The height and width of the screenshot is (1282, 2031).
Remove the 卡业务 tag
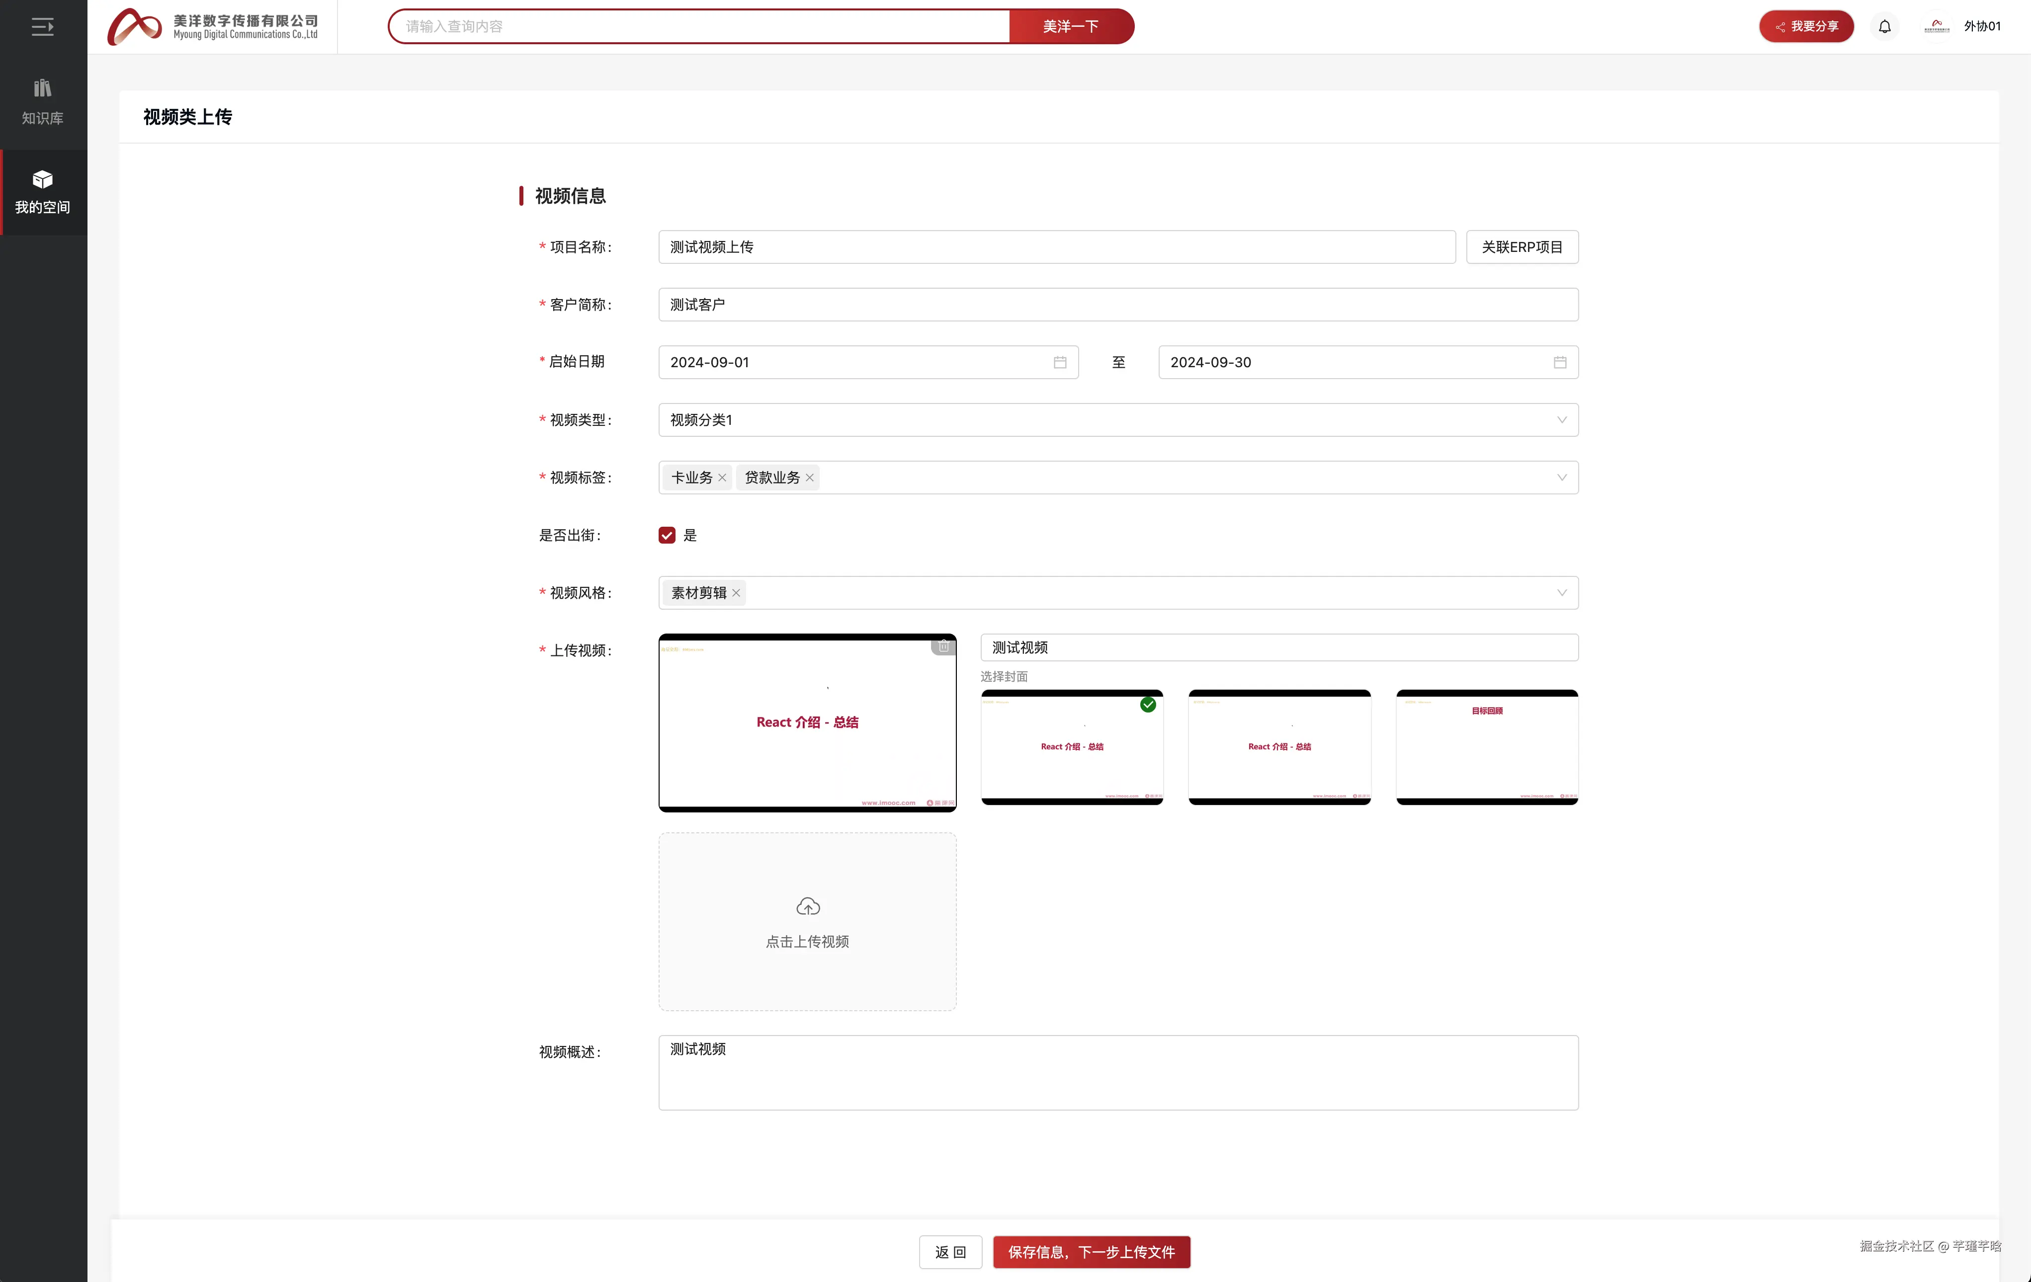[722, 478]
